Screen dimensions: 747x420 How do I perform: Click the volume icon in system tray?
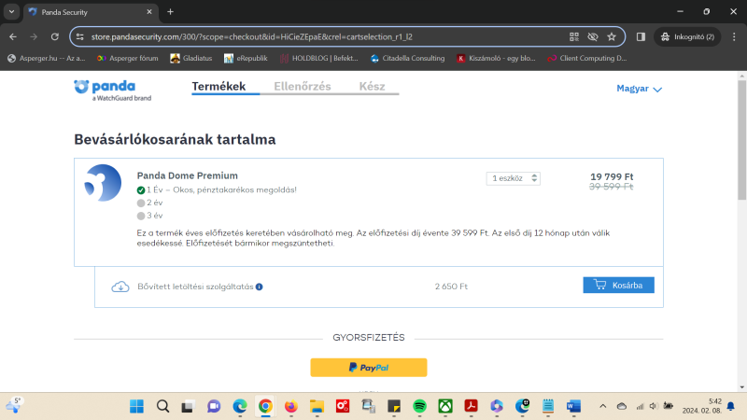coord(654,406)
